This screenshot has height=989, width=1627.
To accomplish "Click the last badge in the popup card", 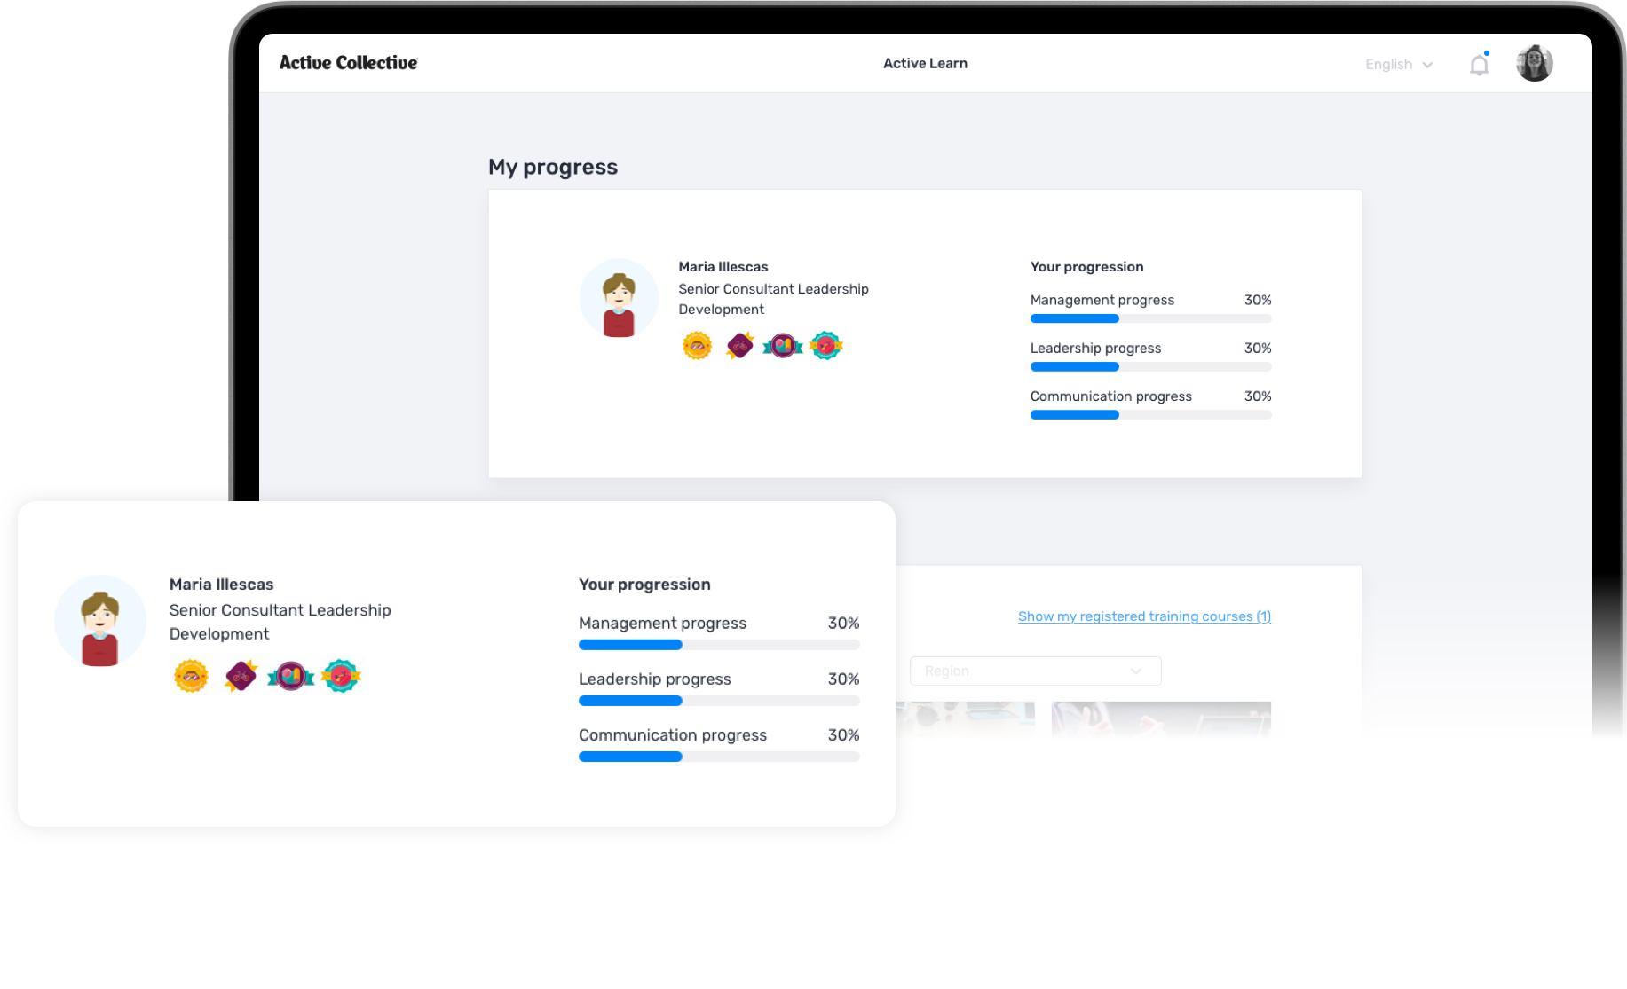I will 341,675.
